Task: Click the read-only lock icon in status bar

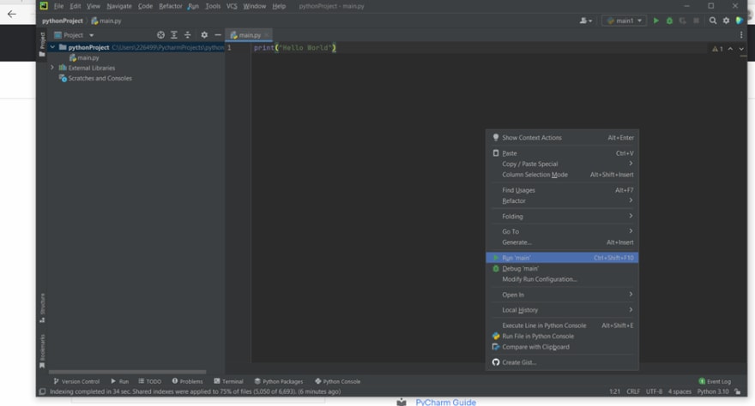Action: (x=738, y=391)
